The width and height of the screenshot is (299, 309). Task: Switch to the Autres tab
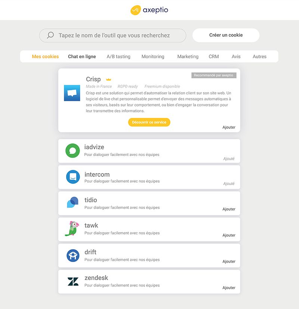[x=259, y=57]
